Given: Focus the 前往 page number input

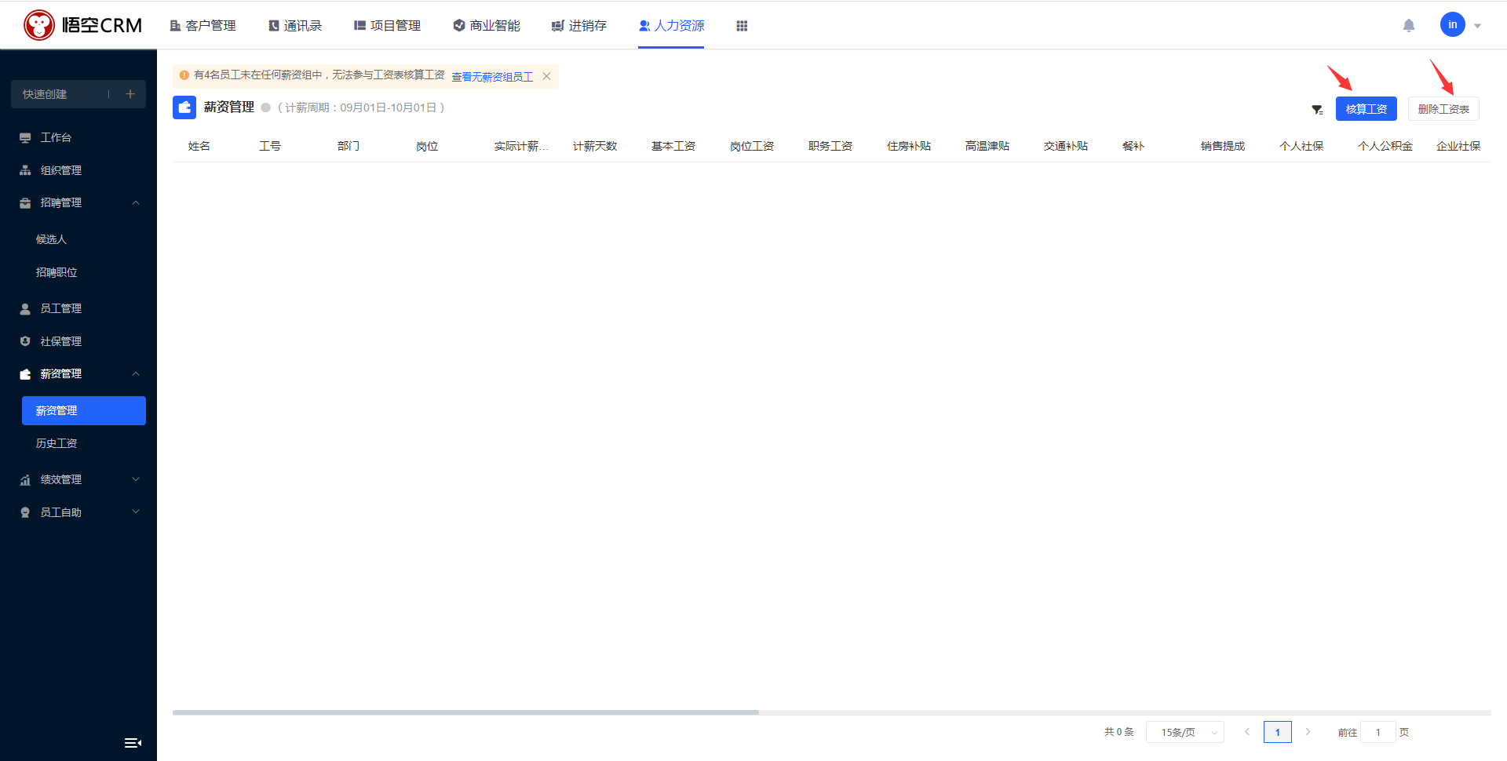Looking at the screenshot, I should 1377,732.
